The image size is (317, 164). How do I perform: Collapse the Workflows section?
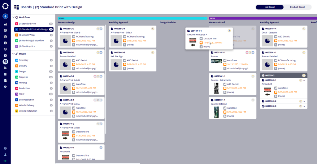pos(13,17)
